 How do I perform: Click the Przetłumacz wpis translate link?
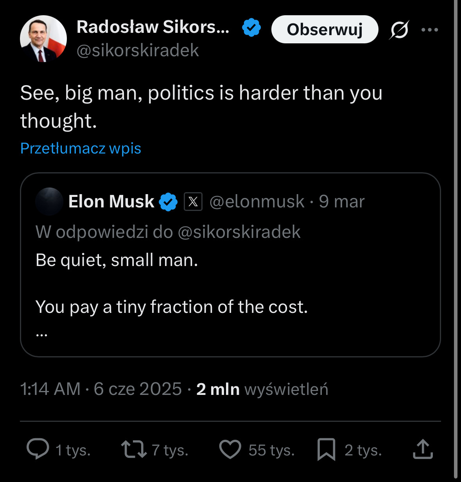(x=81, y=148)
